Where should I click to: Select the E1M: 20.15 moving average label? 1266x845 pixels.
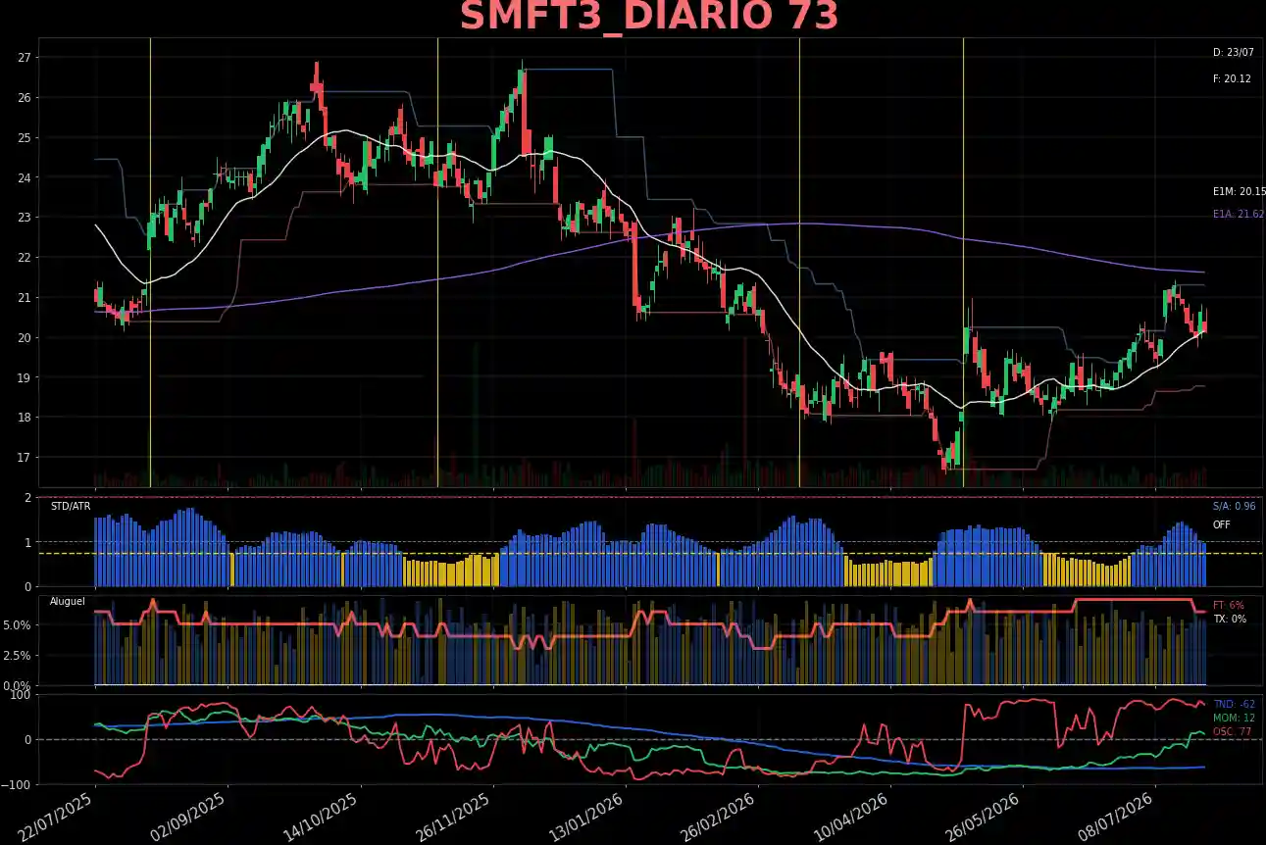1239,192
